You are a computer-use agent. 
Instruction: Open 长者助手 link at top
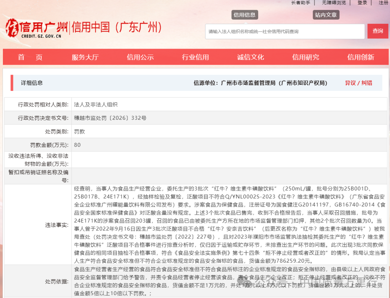[x=301, y=3]
